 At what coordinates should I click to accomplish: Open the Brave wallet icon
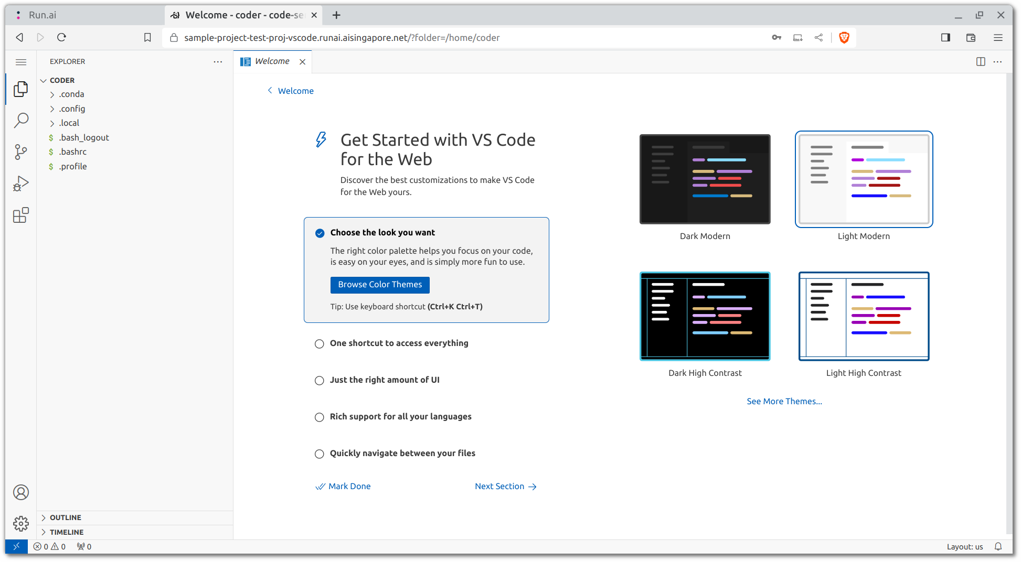point(971,37)
